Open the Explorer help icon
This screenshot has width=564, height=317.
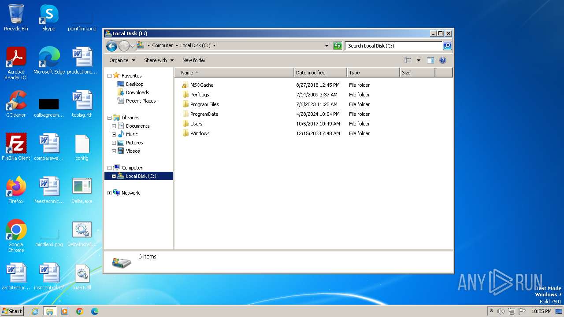pyautogui.click(x=443, y=60)
